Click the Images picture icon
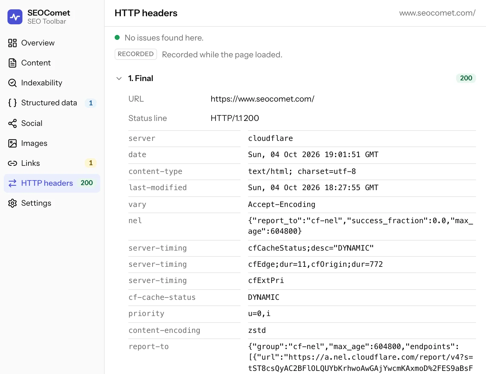The width and height of the screenshot is (486, 374). click(x=12, y=143)
